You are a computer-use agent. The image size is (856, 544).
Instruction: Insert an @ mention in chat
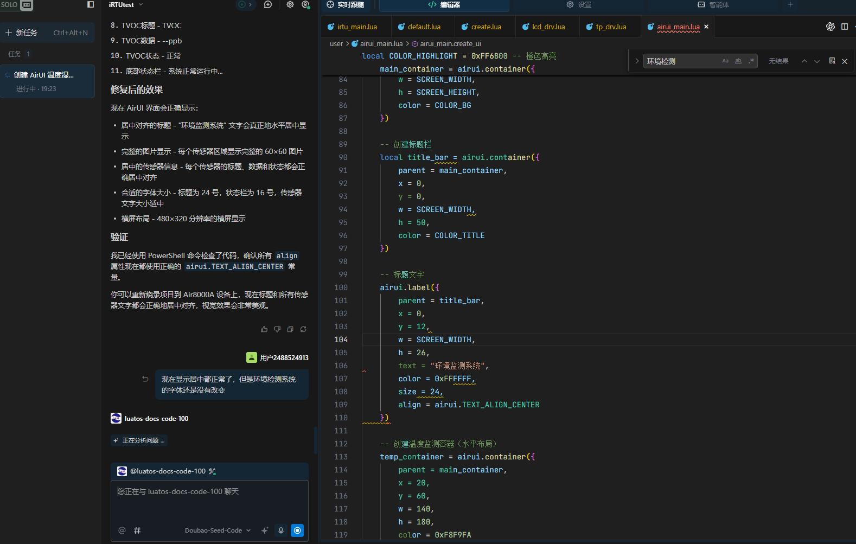(x=122, y=530)
